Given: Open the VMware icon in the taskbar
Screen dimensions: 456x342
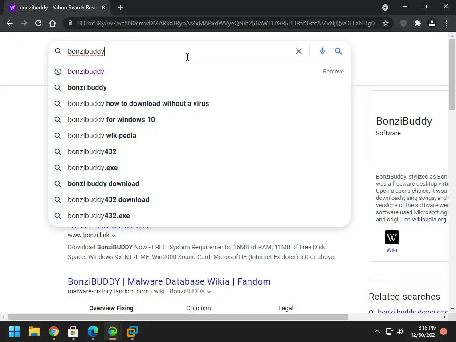Looking at the screenshot, I should (x=132, y=331).
